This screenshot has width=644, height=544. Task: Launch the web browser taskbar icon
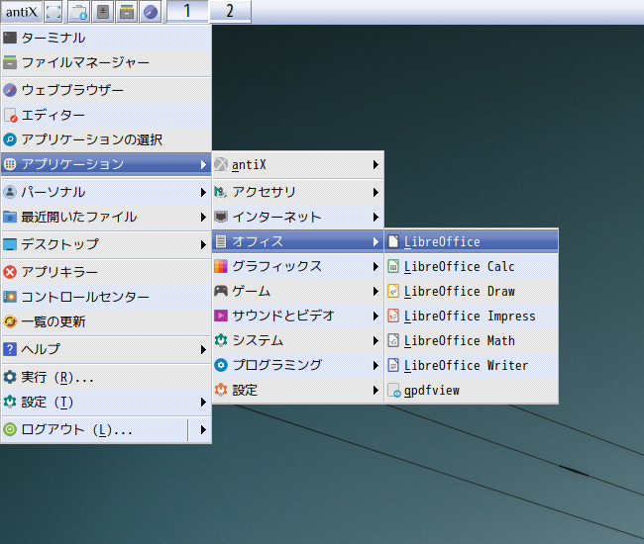point(151,12)
